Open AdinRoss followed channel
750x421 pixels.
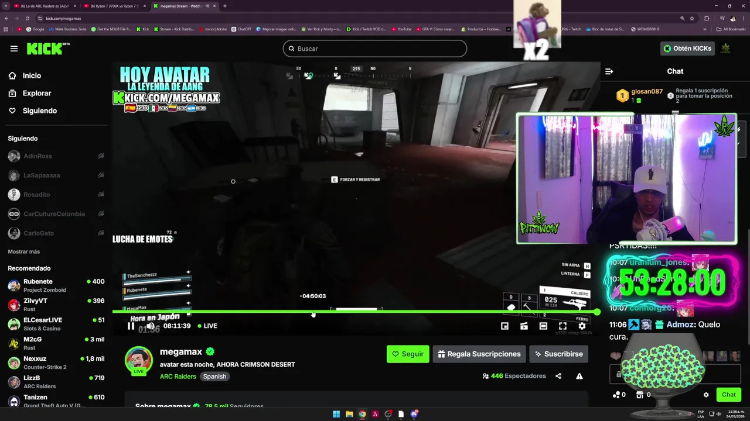56,156
